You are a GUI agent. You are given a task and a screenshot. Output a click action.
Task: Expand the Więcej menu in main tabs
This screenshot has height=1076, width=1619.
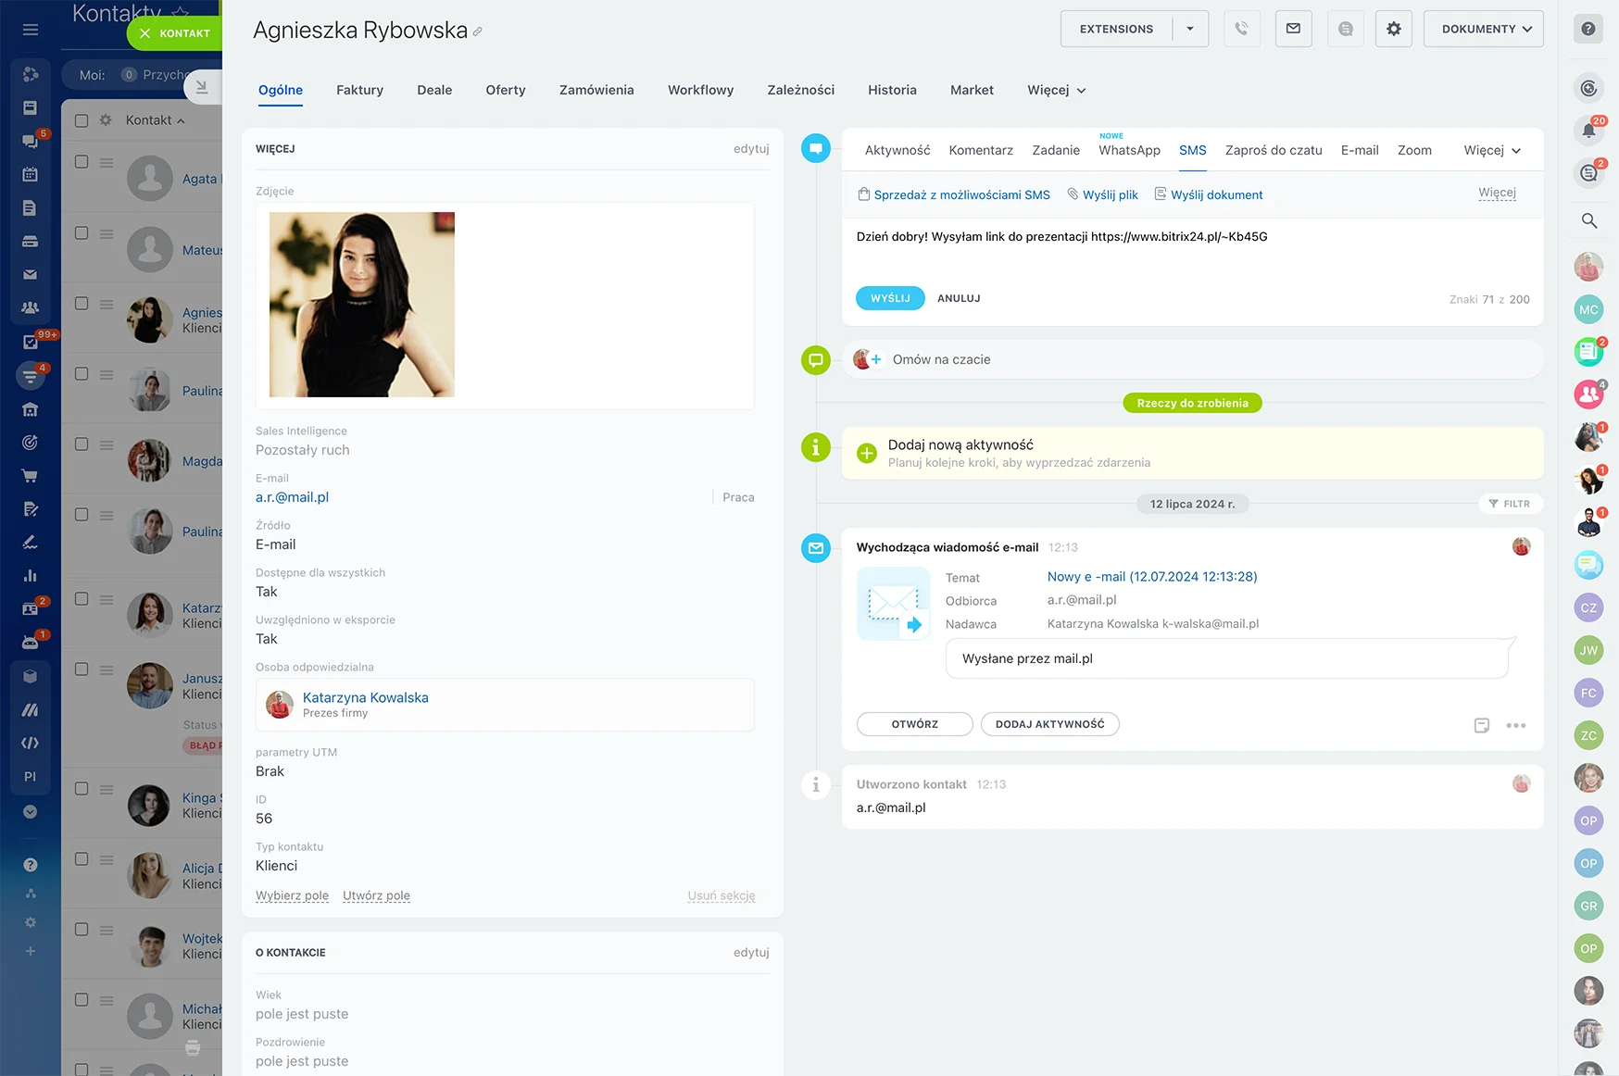pos(1056,90)
